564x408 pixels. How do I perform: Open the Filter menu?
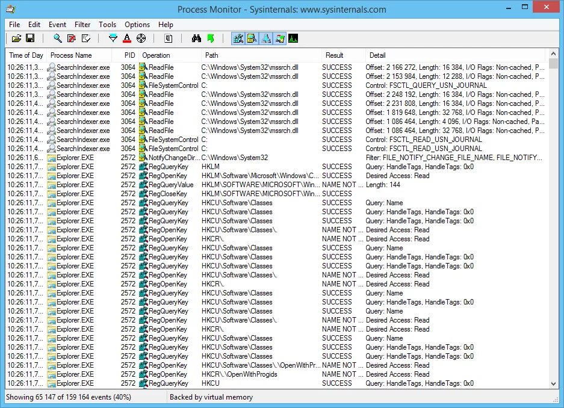click(x=82, y=25)
